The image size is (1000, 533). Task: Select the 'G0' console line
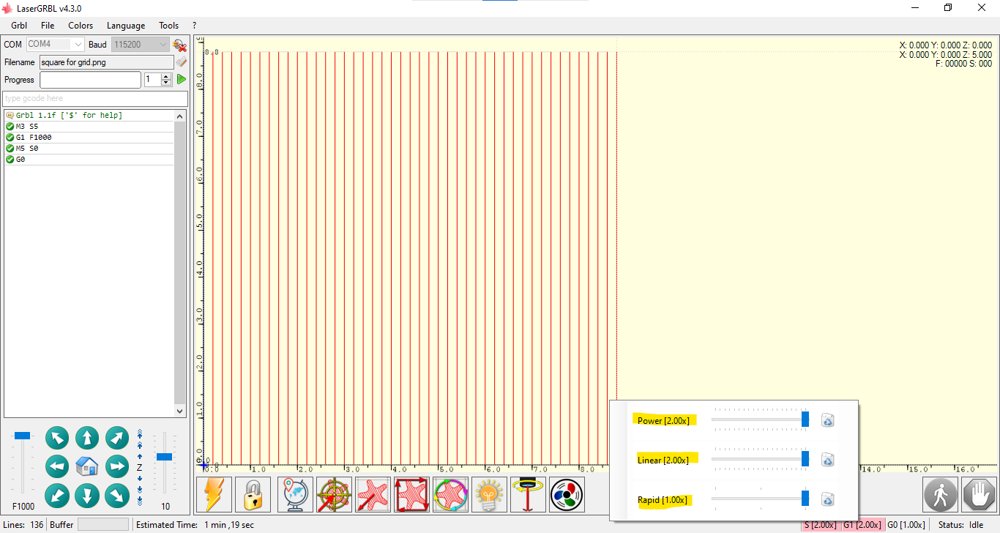[x=89, y=160]
